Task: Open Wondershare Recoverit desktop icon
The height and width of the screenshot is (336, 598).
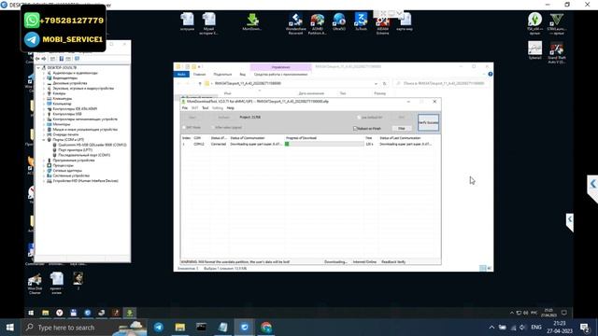Action: click(295, 23)
